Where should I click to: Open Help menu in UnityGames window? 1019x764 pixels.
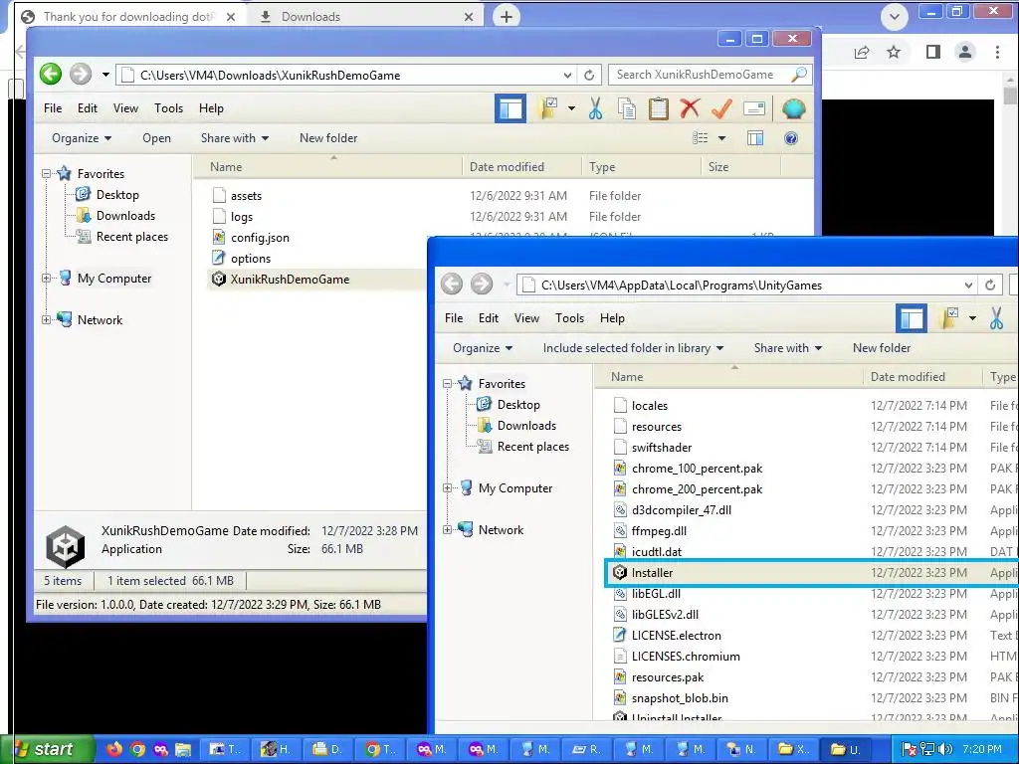pyautogui.click(x=612, y=318)
